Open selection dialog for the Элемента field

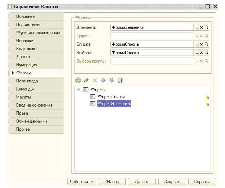coord(196,27)
